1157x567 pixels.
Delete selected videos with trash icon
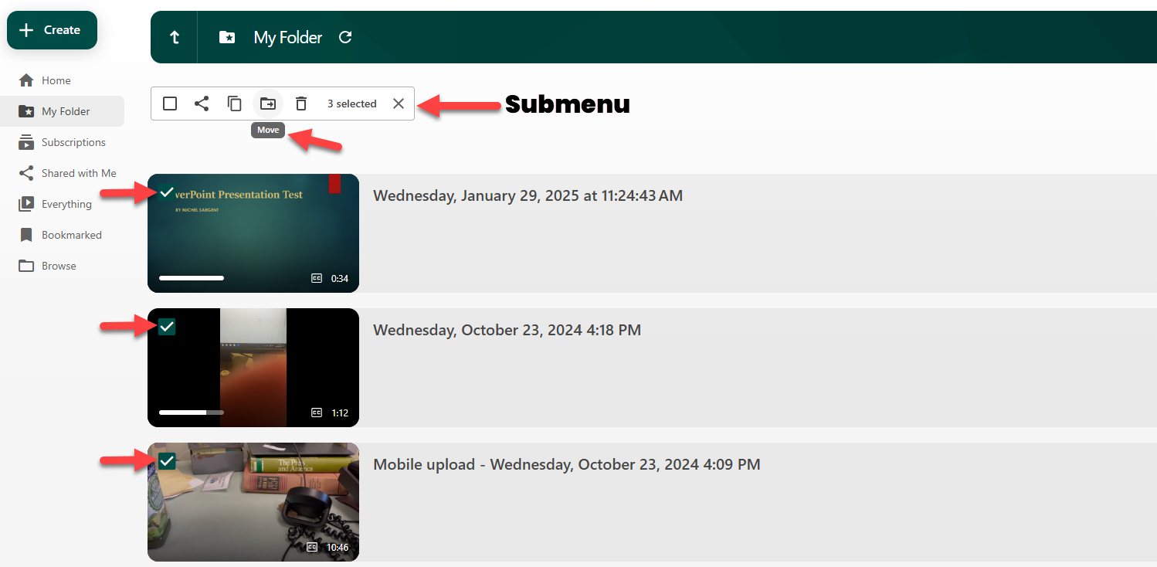tap(301, 104)
